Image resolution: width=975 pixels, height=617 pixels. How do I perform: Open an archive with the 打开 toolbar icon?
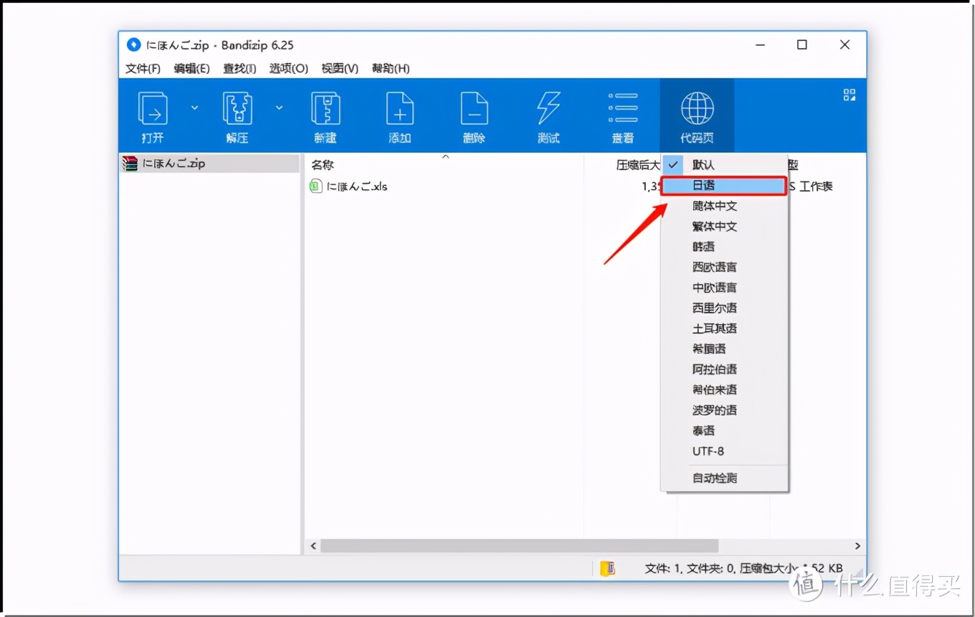tap(153, 115)
